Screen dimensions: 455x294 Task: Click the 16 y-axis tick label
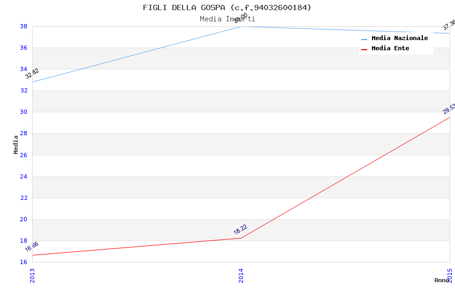coord(24,262)
